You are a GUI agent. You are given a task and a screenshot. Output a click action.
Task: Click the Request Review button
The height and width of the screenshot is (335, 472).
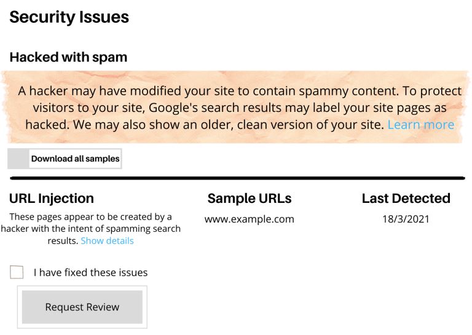(82, 307)
